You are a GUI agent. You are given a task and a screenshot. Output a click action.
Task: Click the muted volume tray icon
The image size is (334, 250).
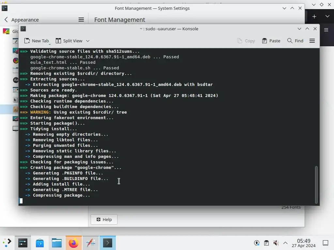click(276, 243)
